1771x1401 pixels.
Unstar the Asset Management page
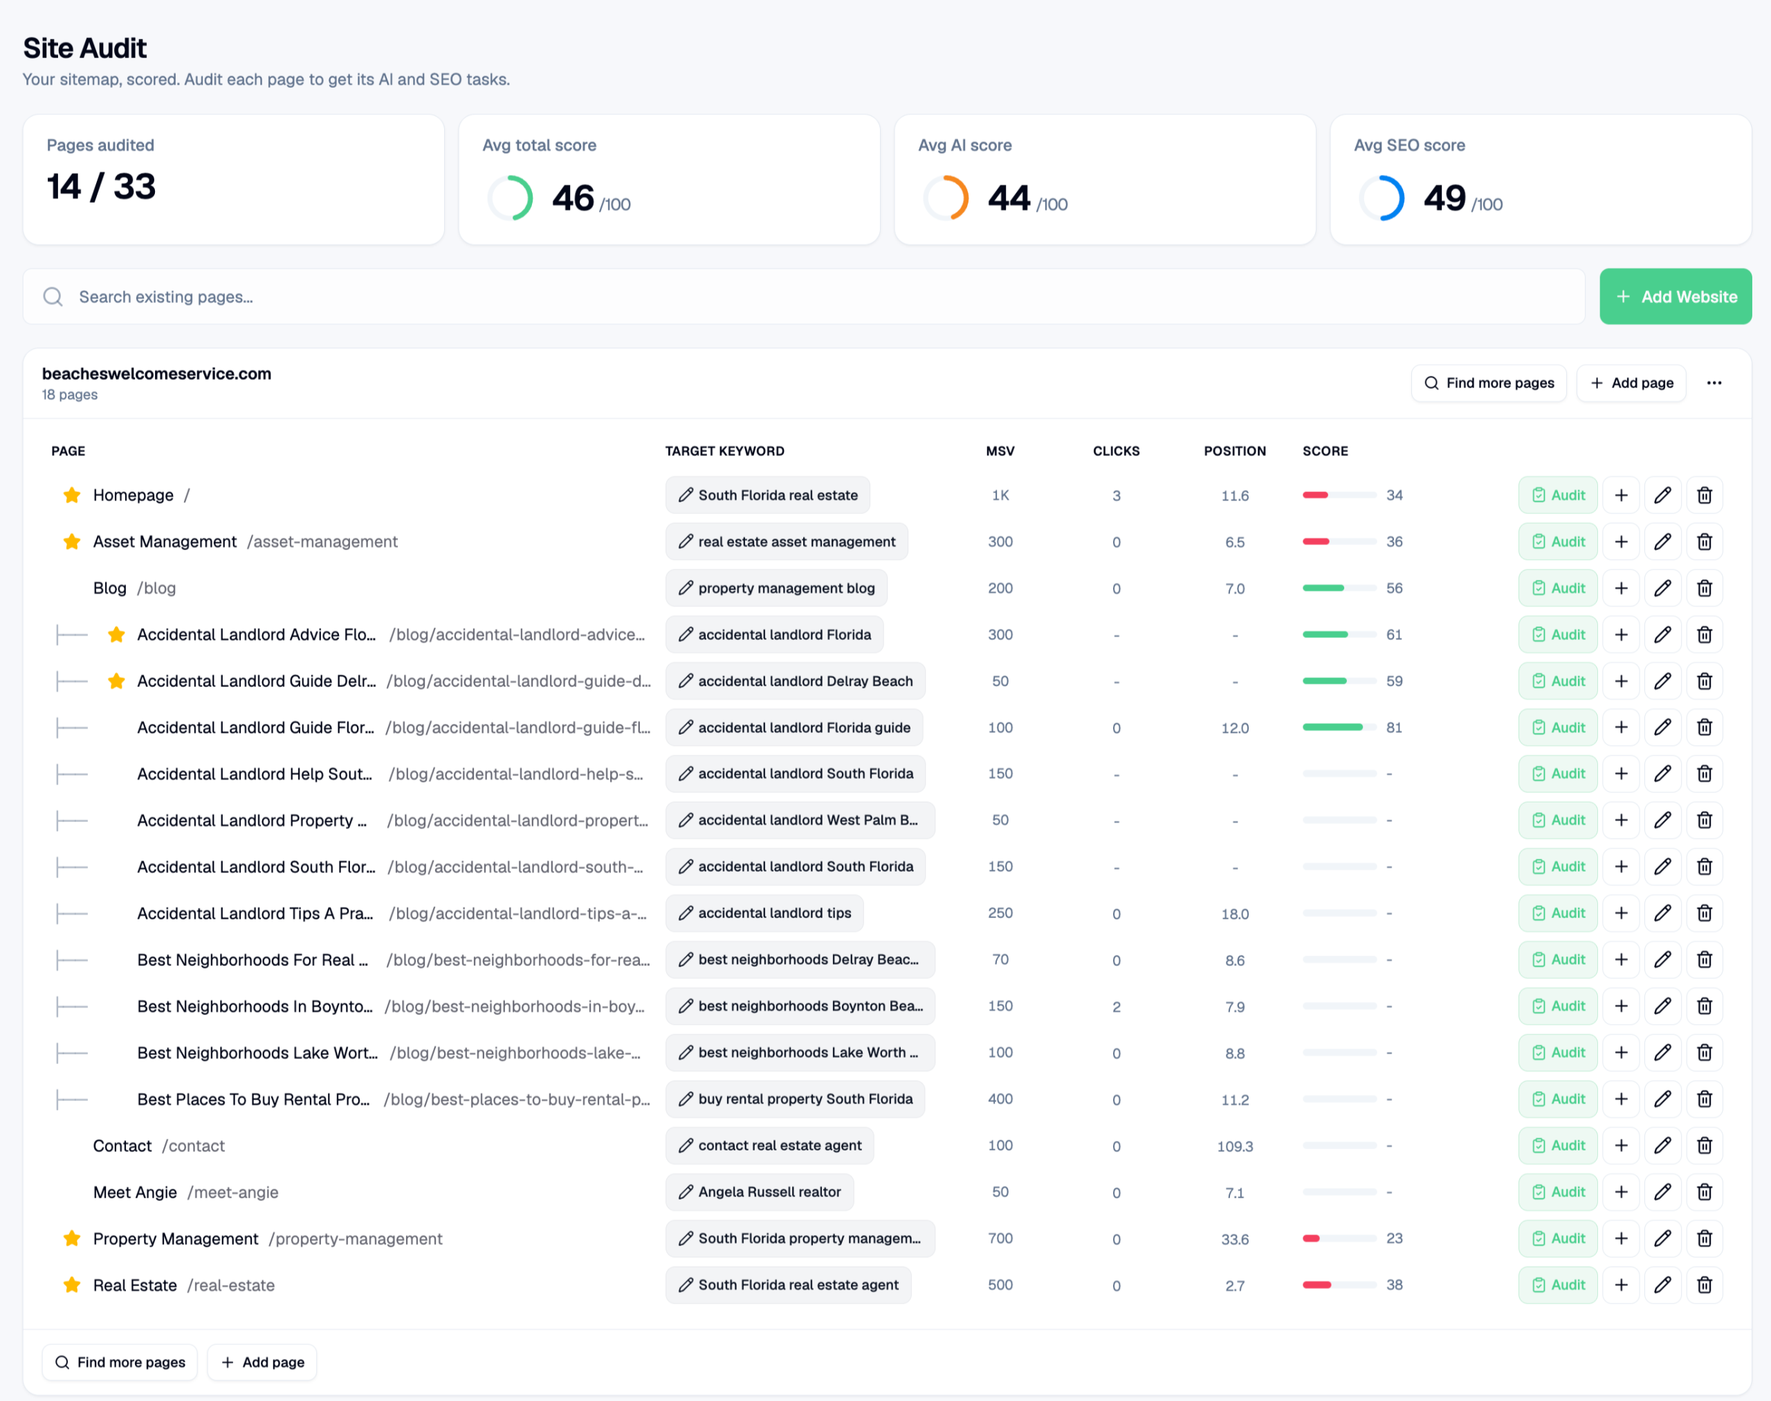72,542
